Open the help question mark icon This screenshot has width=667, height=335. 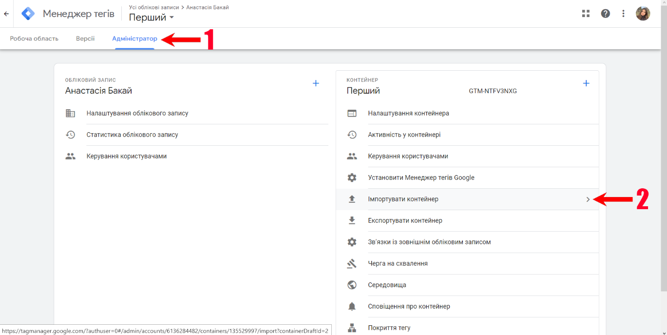[x=605, y=14]
